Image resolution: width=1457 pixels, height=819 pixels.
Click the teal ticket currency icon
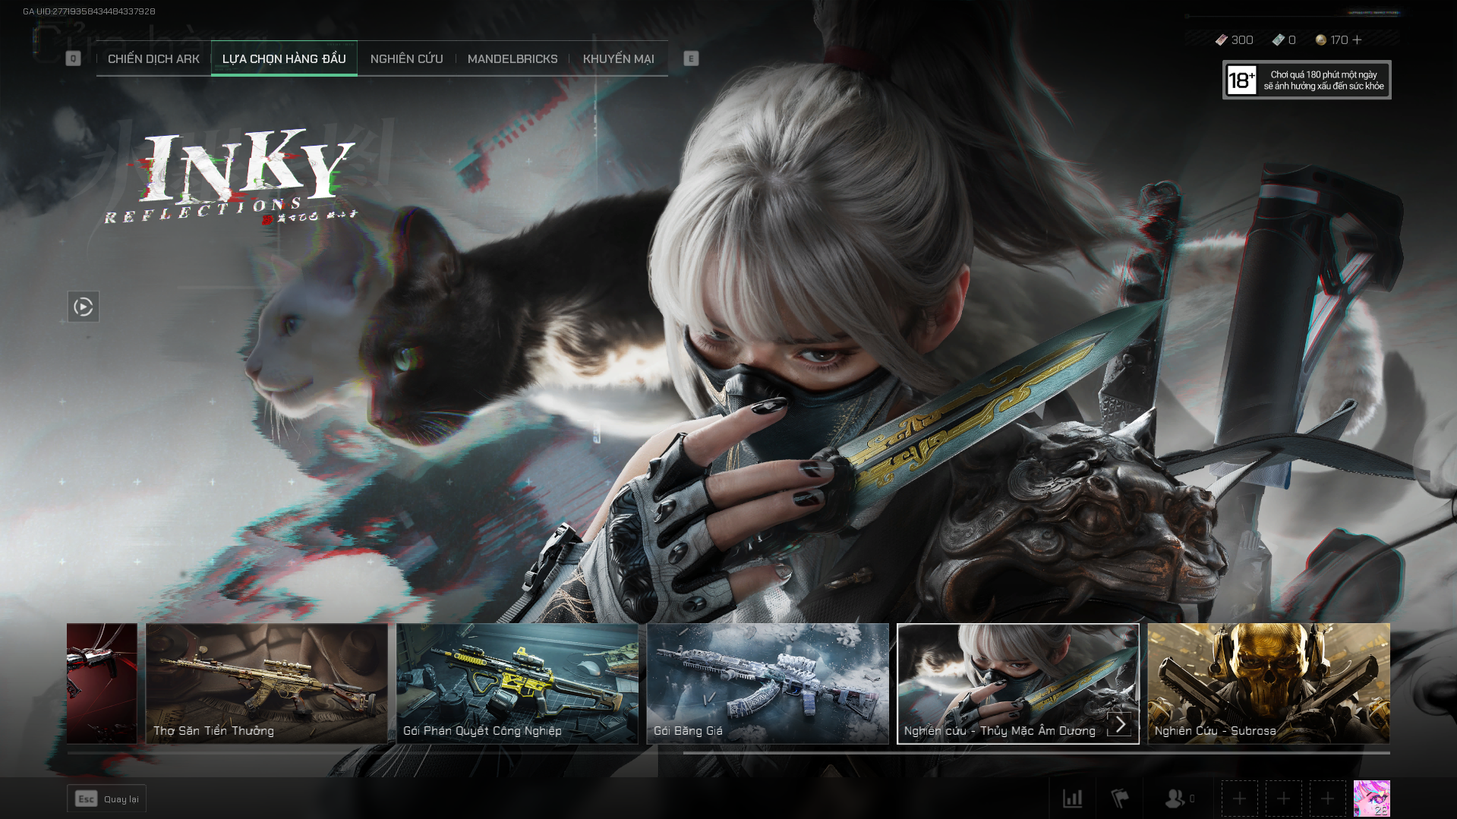[1279, 40]
